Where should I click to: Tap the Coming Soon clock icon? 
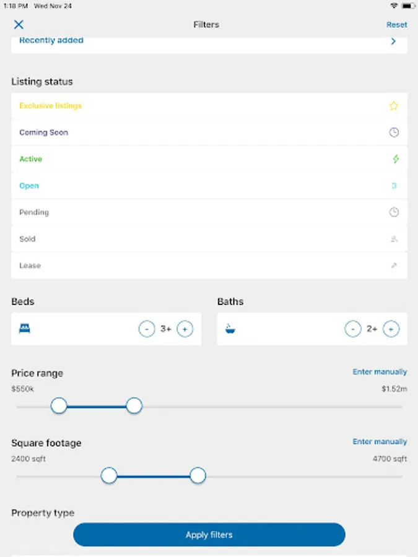(x=394, y=132)
